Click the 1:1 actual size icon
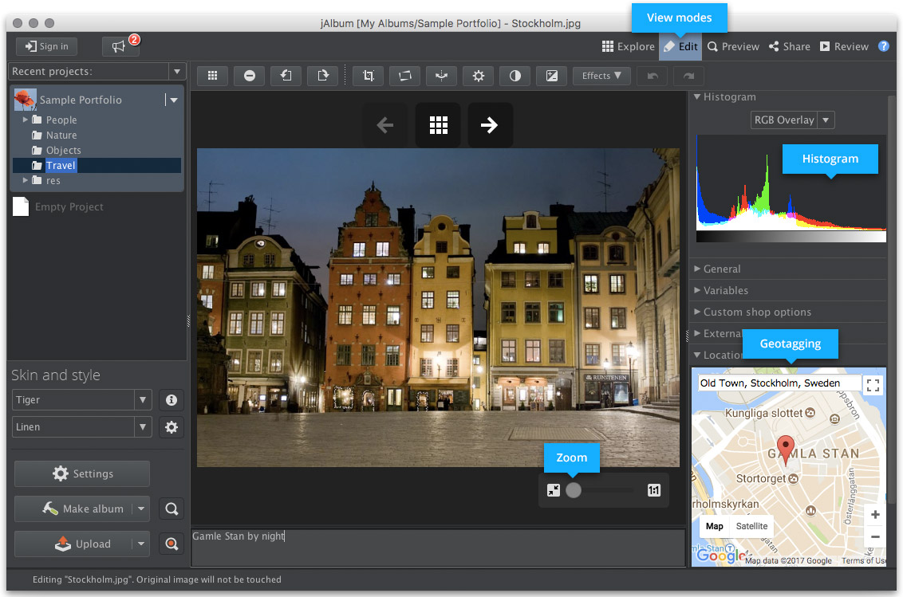 coord(653,490)
